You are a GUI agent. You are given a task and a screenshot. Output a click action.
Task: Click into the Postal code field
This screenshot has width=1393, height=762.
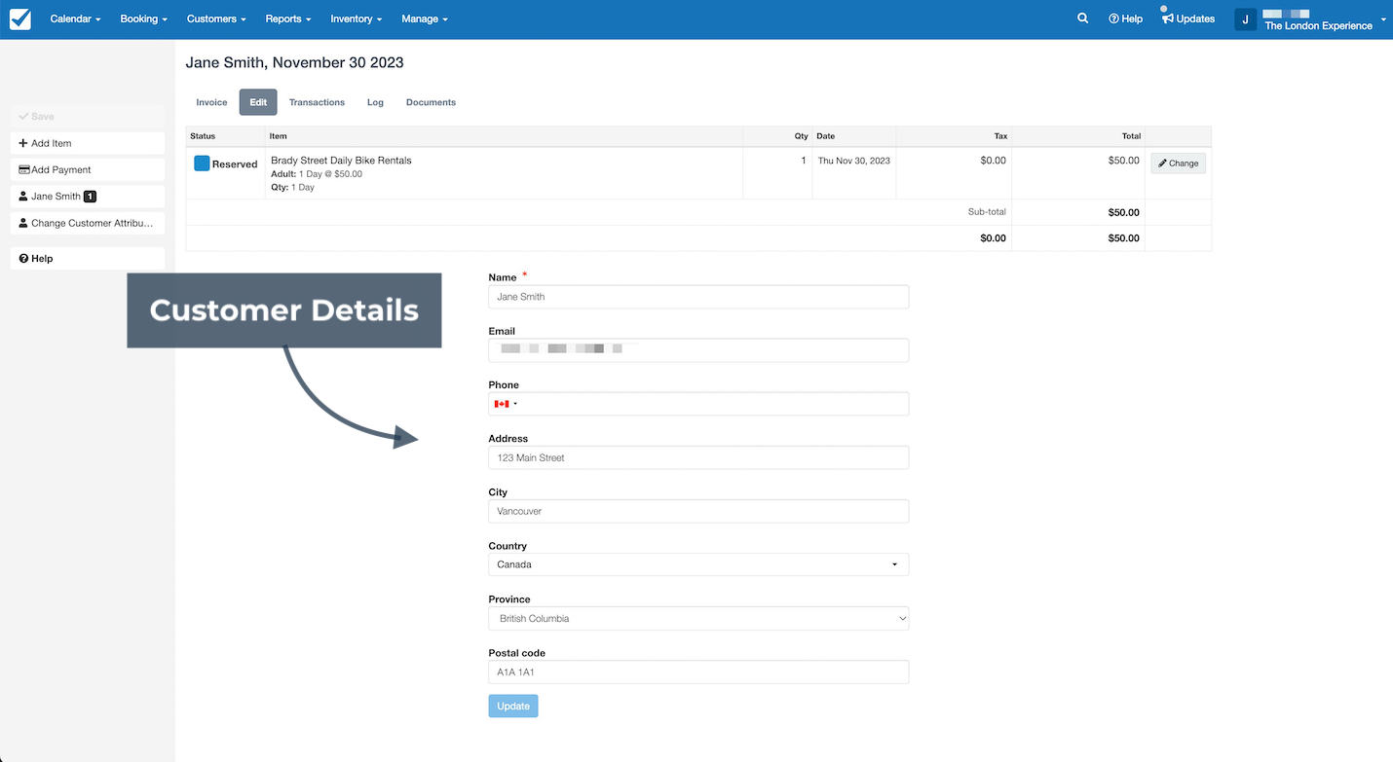(698, 671)
